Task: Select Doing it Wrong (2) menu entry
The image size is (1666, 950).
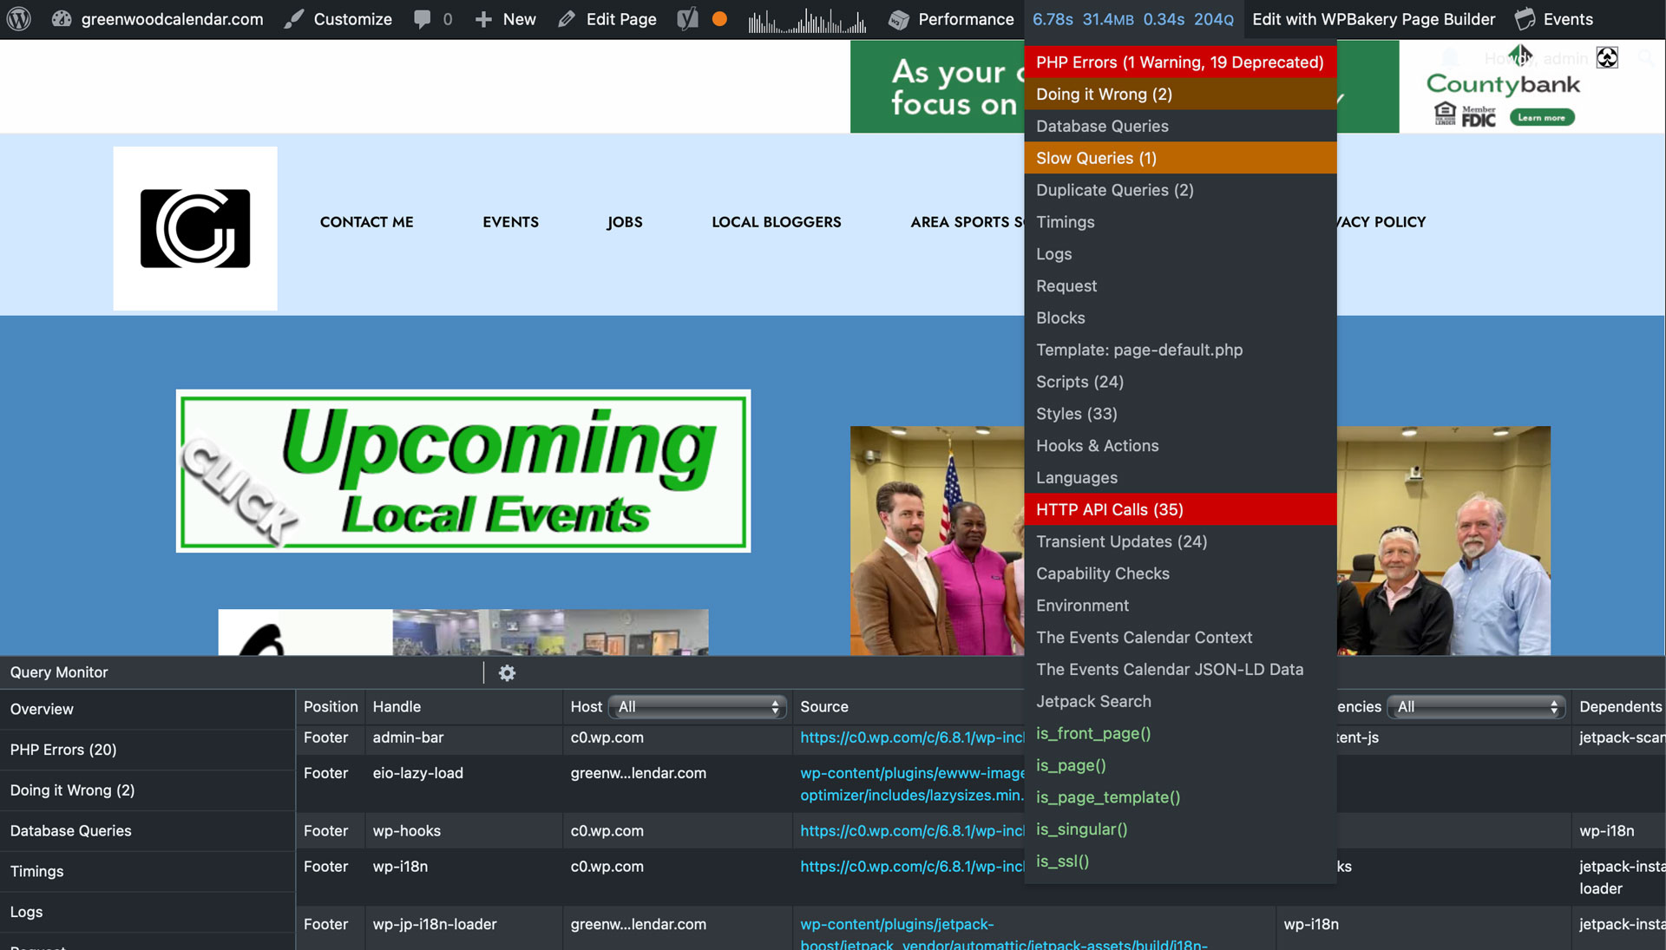Action: (1180, 95)
